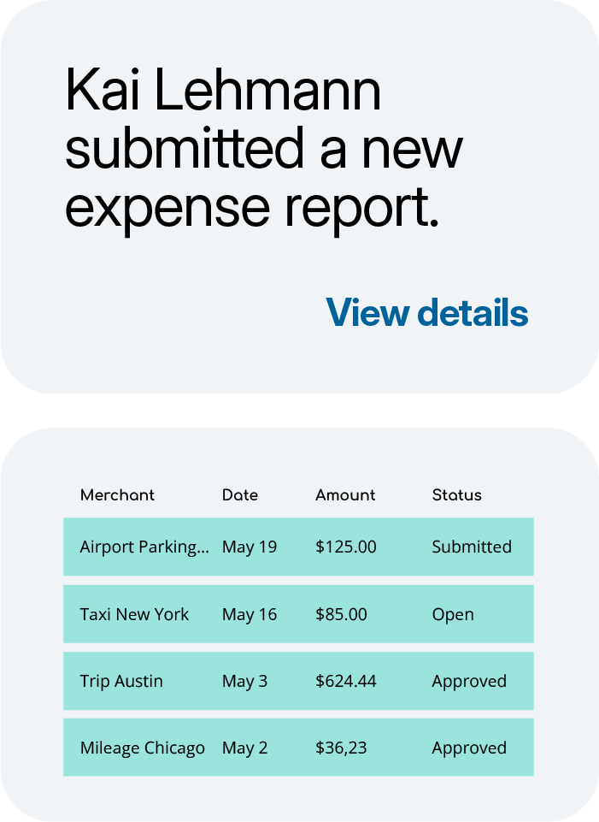Select the $624.44 amount
Viewport: 599px width, 822px height.
pyautogui.click(x=345, y=682)
